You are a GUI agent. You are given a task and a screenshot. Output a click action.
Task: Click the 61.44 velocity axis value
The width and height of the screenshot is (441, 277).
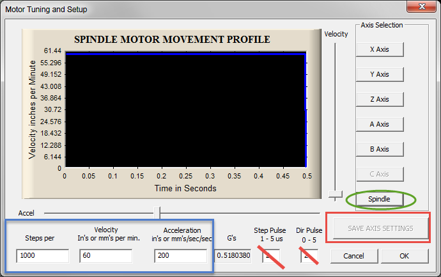[52, 51]
